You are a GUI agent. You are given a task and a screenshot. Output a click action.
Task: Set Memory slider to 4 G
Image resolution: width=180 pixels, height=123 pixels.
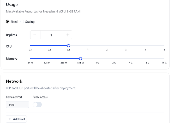(131, 59)
